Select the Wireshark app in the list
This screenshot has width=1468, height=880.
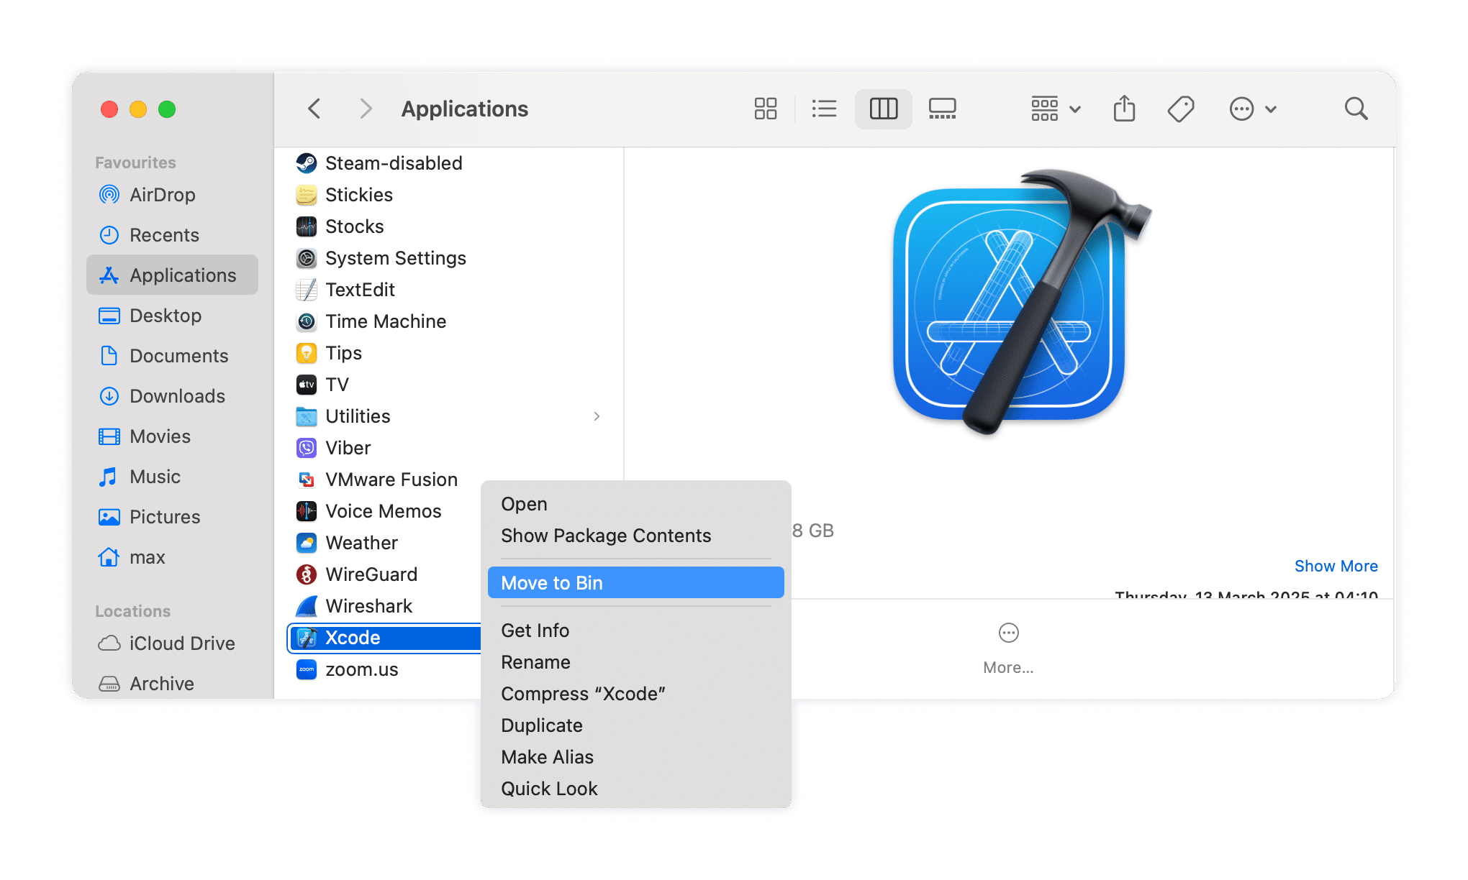[368, 605]
